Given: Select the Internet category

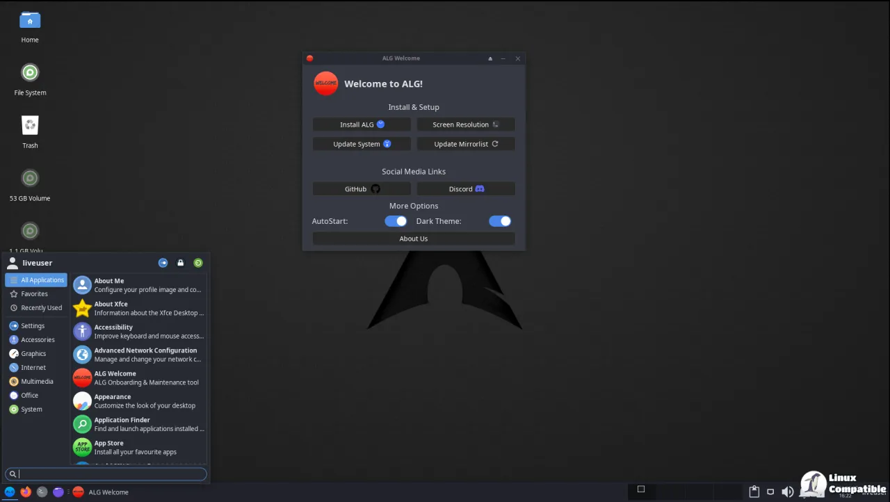Looking at the screenshot, I should pyautogui.click(x=36, y=368).
